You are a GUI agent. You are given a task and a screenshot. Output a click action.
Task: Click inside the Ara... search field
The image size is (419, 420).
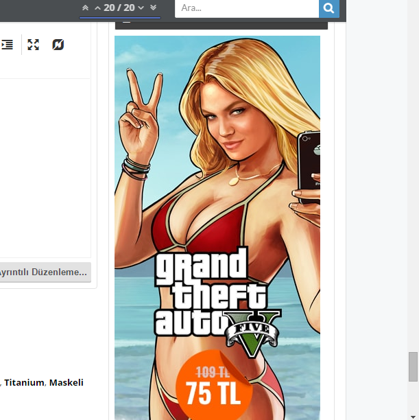[x=247, y=8]
